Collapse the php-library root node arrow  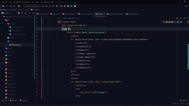[2, 17]
